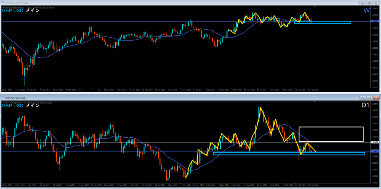Click the 1.27190 price on the Weekly scale

pos(374,35)
